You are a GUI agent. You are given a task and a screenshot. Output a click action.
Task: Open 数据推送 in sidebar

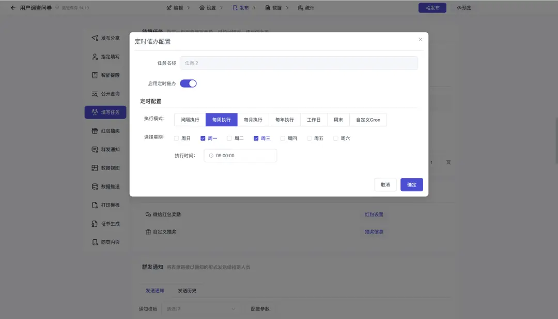[x=105, y=187]
